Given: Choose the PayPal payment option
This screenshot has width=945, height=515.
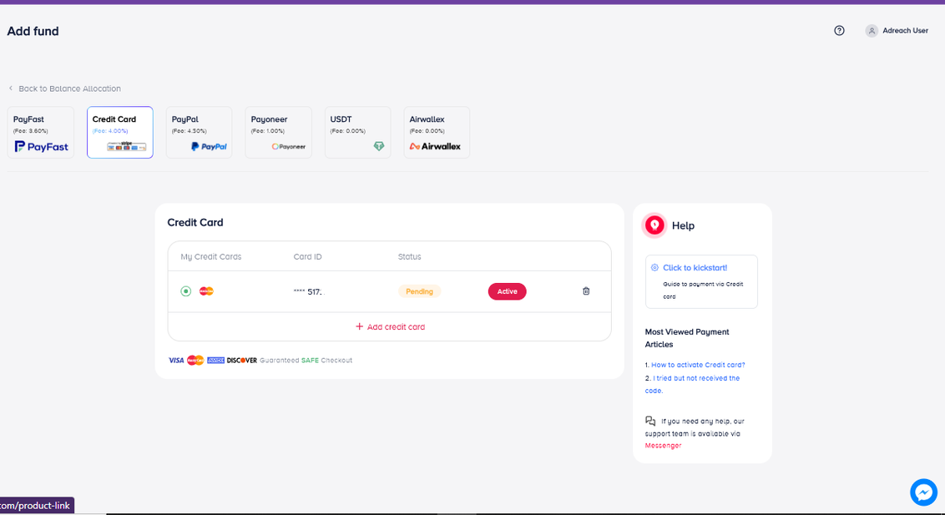Looking at the screenshot, I should pos(199,133).
